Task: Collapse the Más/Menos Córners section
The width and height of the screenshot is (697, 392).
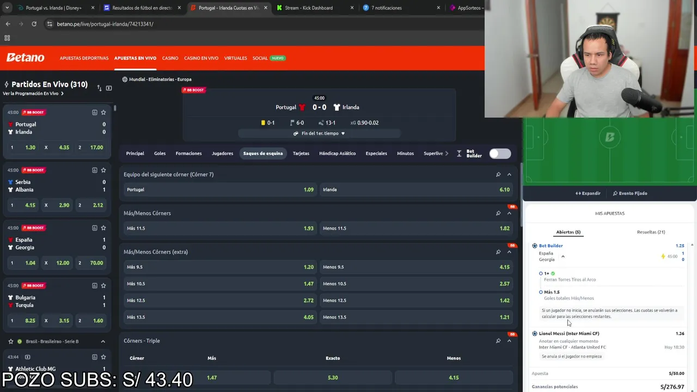Action: [x=509, y=213]
